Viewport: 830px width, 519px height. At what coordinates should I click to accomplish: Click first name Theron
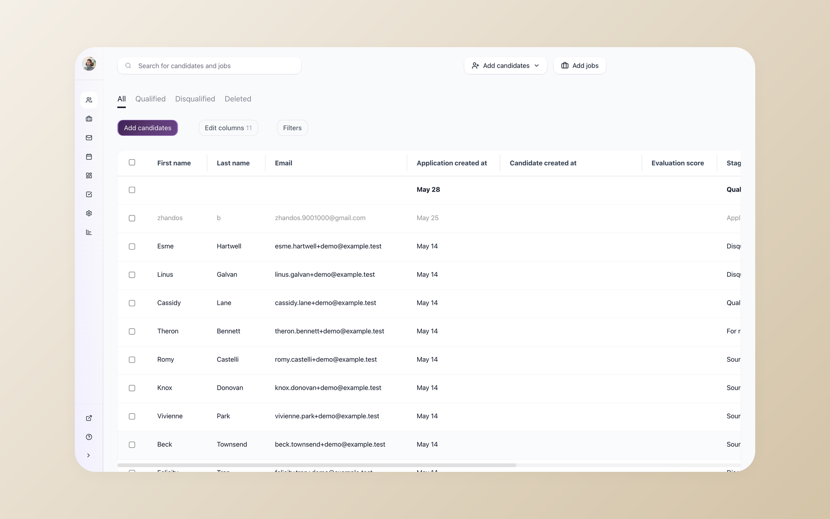tap(168, 331)
